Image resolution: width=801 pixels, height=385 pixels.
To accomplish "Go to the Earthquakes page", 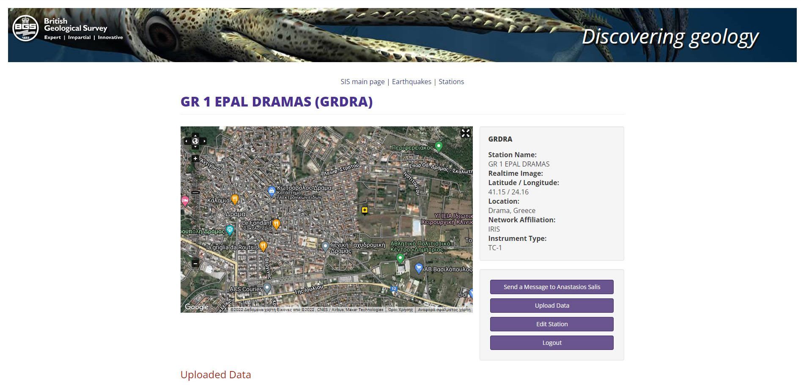I will click(411, 82).
